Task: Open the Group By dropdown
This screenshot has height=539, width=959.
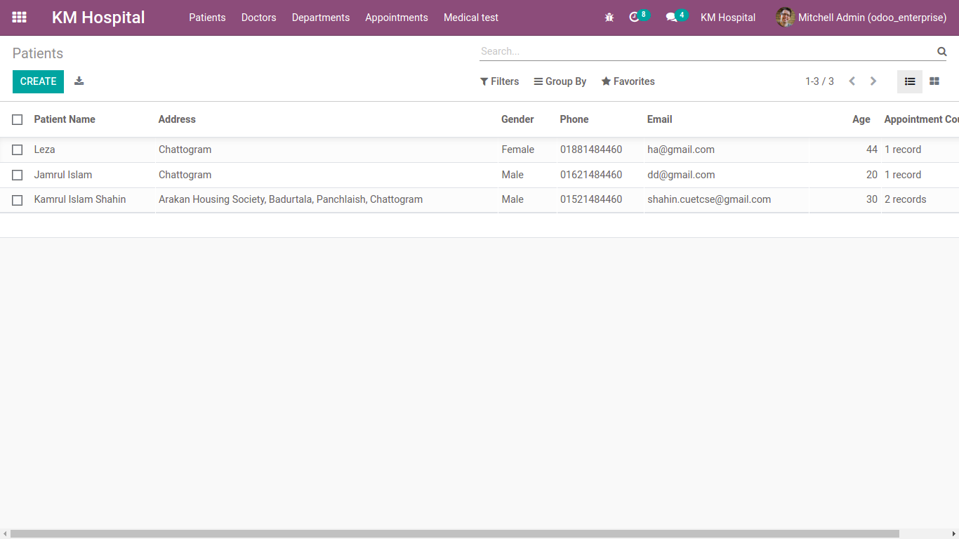Action: click(x=560, y=81)
